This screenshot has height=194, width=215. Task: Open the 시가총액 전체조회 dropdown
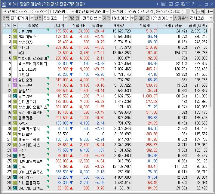click(x=211, y=18)
